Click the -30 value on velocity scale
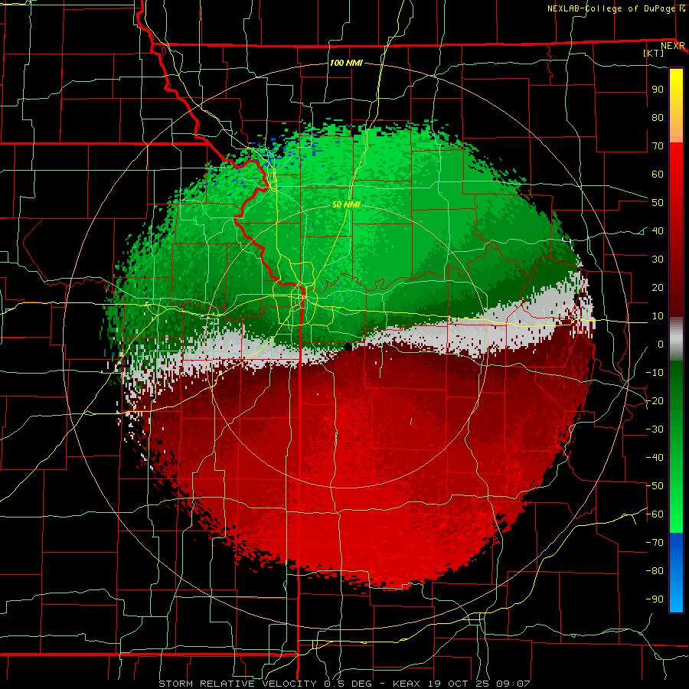 (655, 429)
